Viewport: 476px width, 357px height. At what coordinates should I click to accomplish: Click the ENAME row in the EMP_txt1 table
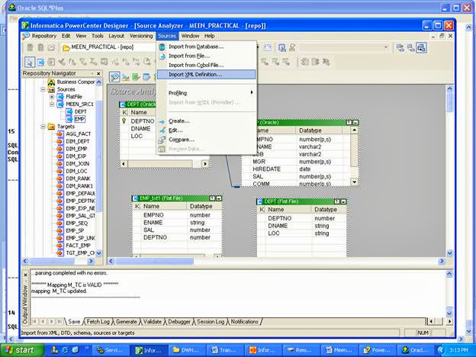[x=177, y=223]
